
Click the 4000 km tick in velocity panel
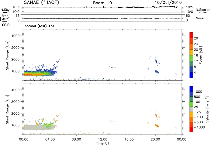click(15, 90)
